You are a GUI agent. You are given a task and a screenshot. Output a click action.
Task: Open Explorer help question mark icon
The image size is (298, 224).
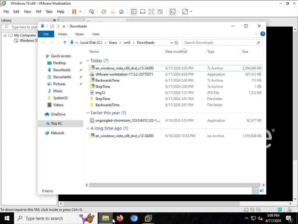click(263, 34)
